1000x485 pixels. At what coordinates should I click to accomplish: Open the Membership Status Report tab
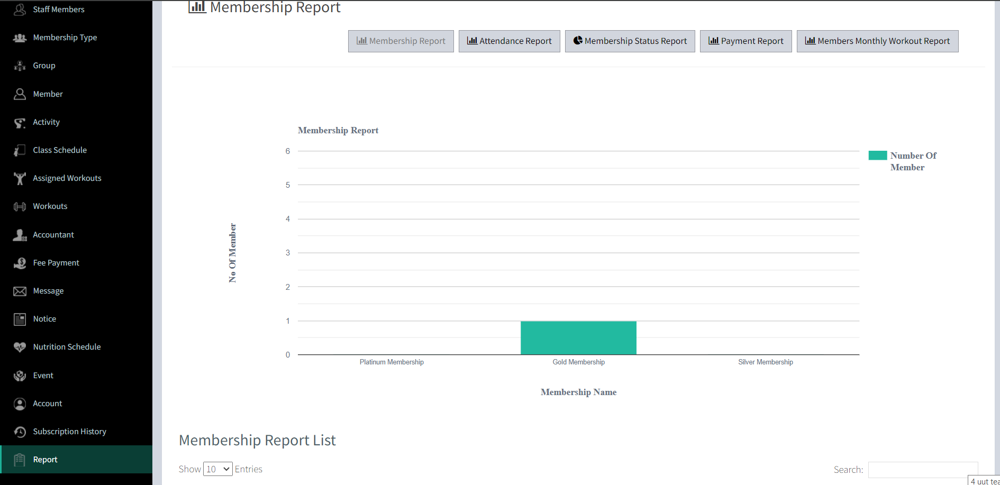pyautogui.click(x=630, y=41)
